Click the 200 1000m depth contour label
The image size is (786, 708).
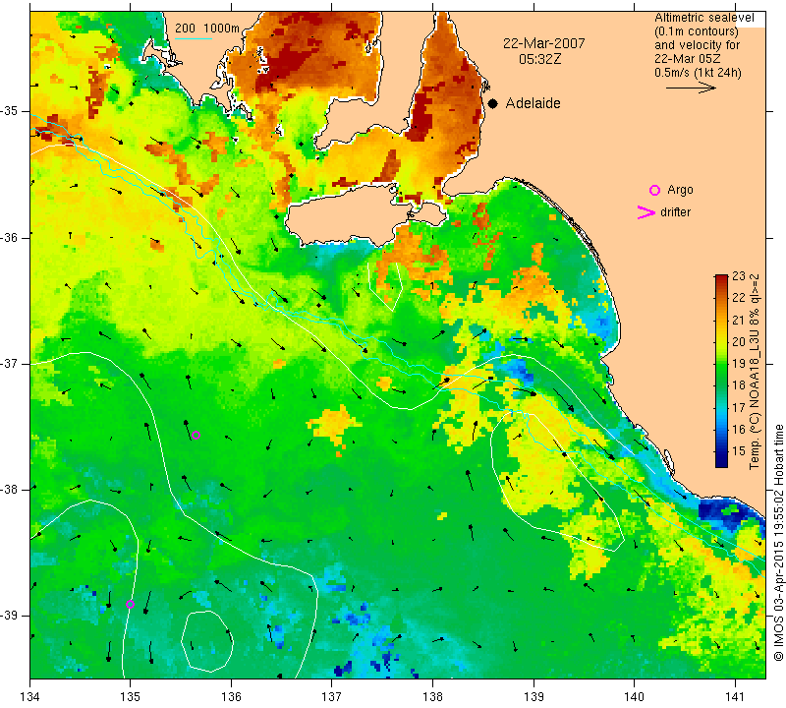point(207,29)
